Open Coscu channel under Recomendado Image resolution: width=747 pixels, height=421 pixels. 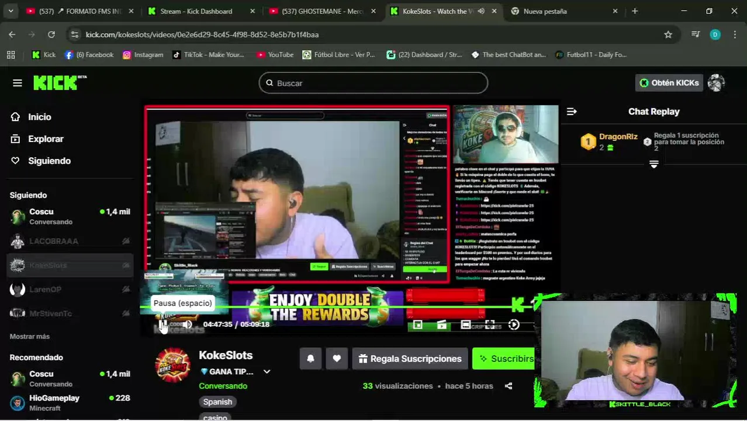pyautogui.click(x=70, y=378)
